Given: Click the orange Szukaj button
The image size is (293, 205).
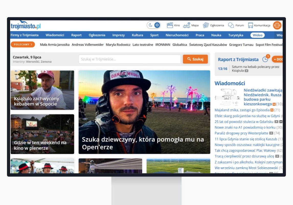Looking at the screenshot, I should coord(195,59).
